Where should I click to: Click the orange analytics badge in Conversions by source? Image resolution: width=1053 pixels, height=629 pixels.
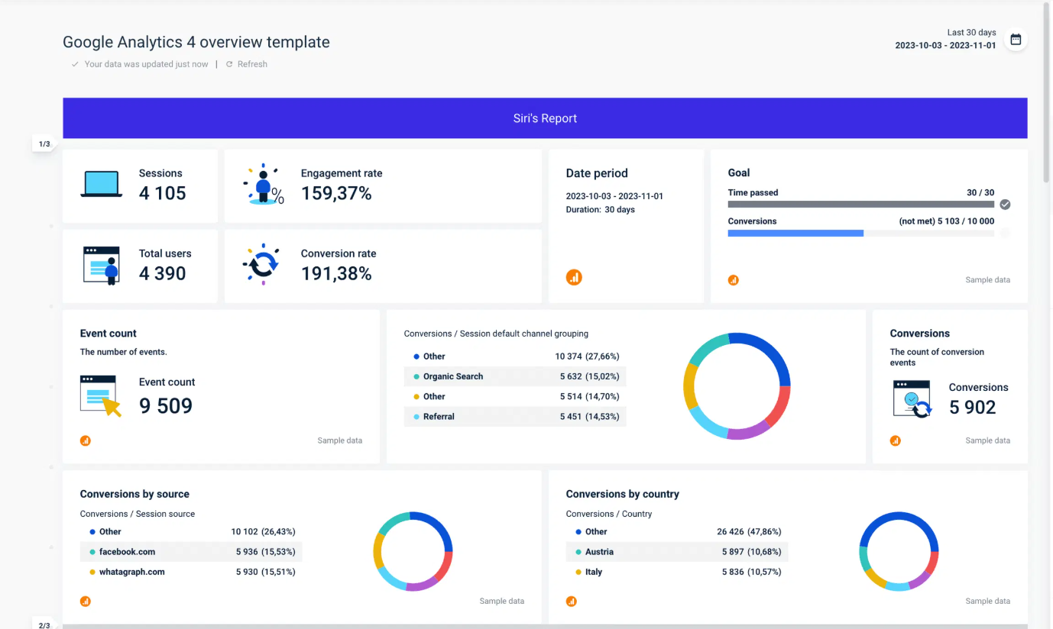tap(86, 601)
